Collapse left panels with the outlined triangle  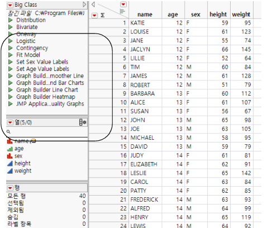pos(93,4)
